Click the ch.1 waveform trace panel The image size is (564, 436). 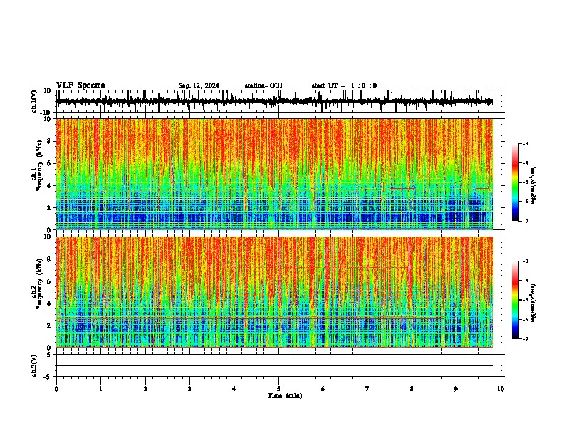(278, 101)
